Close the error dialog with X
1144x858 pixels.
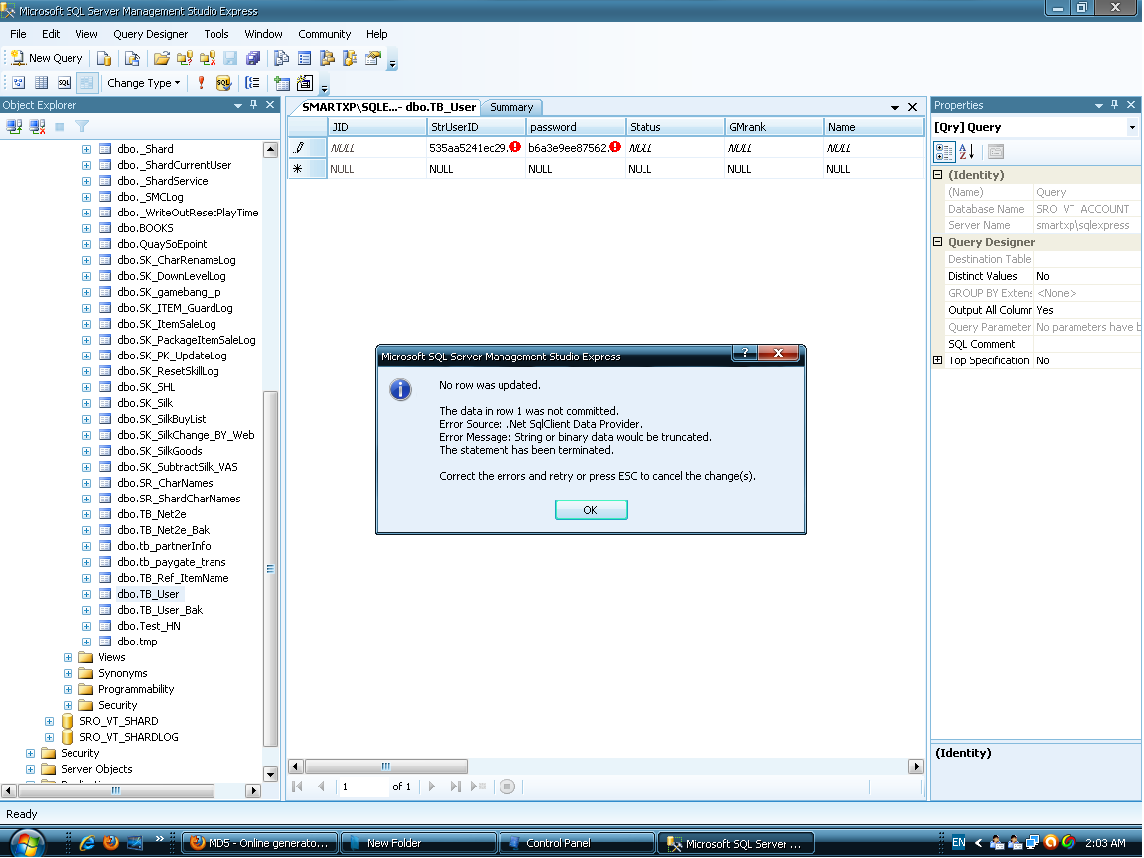pyautogui.click(x=778, y=354)
